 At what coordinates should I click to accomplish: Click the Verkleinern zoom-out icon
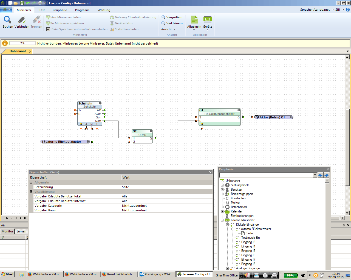coord(163,23)
